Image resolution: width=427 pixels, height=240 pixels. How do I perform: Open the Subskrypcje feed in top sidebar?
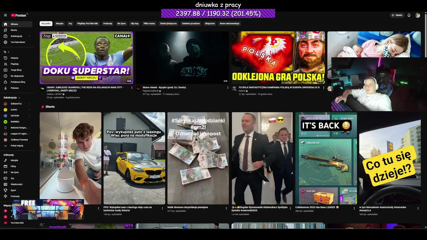tap(17, 36)
